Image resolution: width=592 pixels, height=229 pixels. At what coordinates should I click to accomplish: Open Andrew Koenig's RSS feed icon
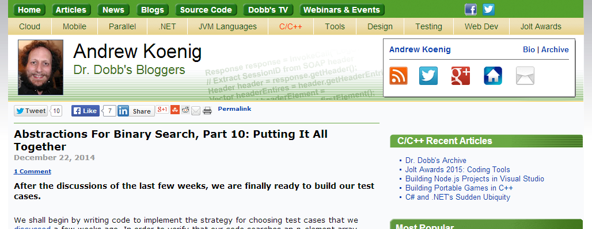(x=399, y=76)
